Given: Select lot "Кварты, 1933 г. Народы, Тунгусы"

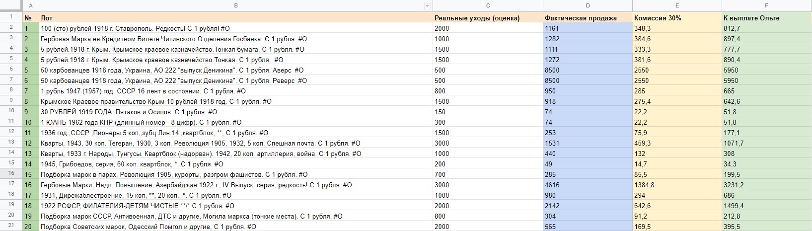Looking at the screenshot, I should coord(236,154).
